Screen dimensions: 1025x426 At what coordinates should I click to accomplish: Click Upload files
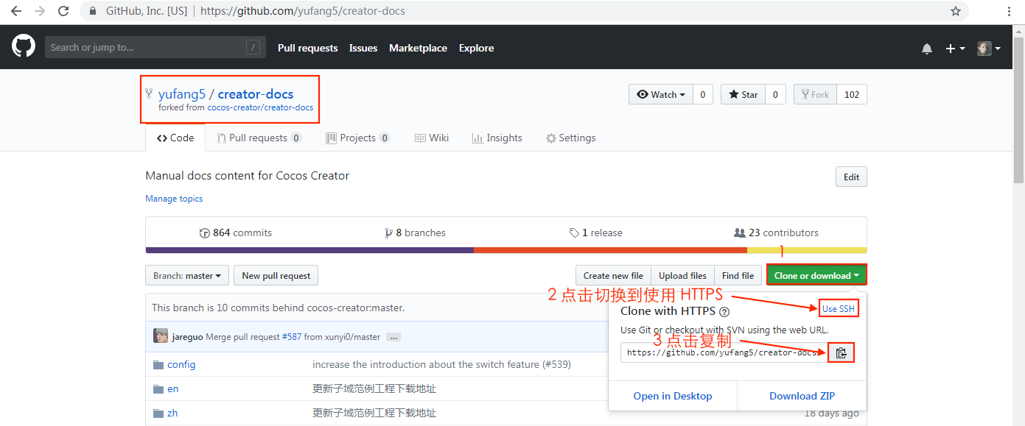[682, 276]
